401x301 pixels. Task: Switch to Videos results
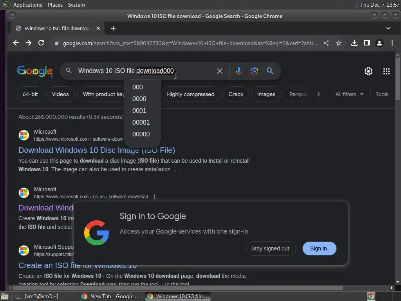(60, 94)
